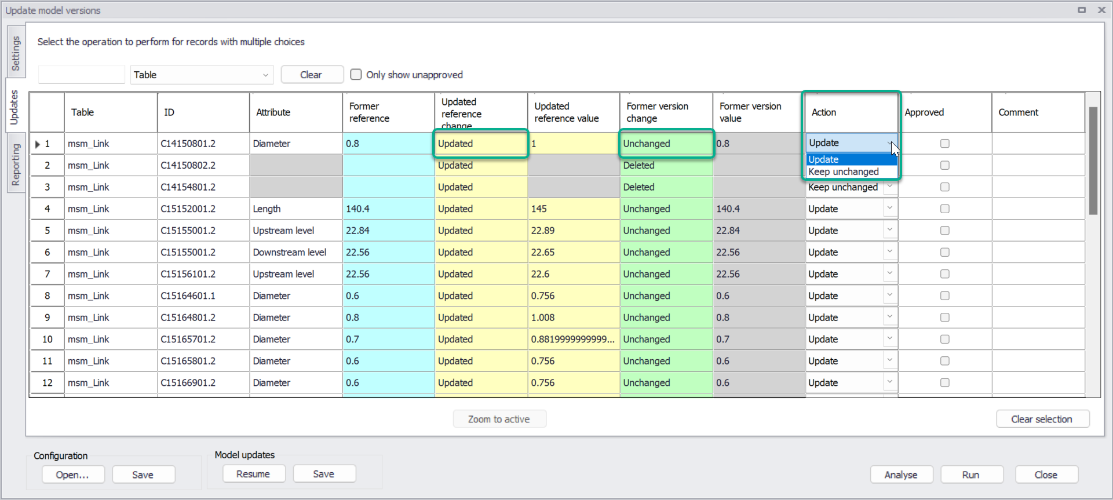Close the dialog with the X icon
The width and height of the screenshot is (1113, 500).
click(1101, 10)
